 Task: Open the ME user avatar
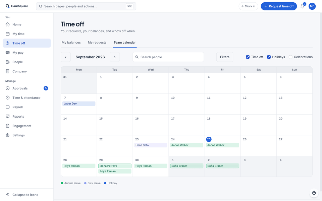312,6
